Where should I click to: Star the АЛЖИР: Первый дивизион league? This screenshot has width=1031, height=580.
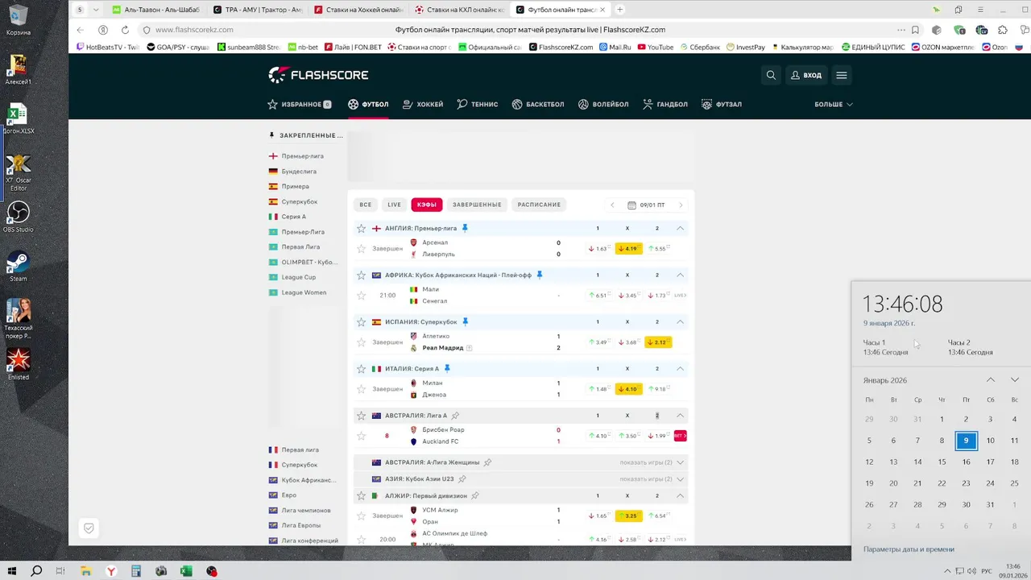pyautogui.click(x=362, y=495)
